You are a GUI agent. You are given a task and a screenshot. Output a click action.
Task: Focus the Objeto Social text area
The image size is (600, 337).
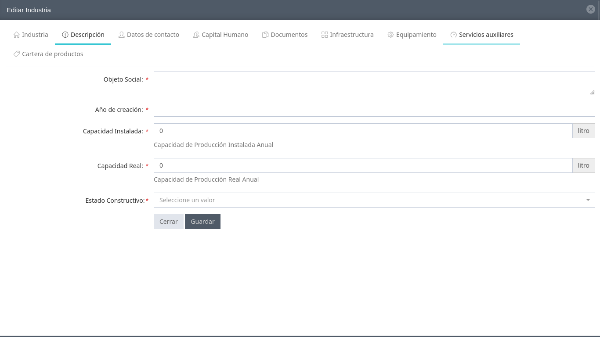(373, 83)
